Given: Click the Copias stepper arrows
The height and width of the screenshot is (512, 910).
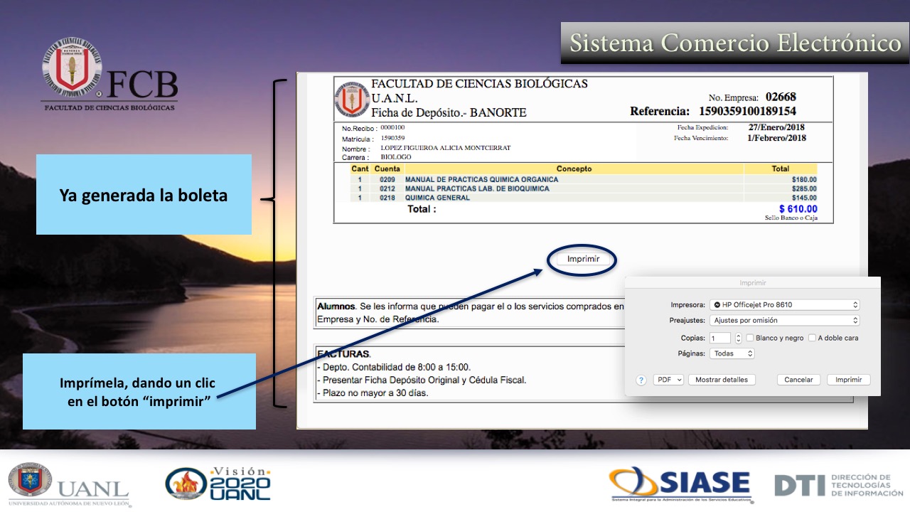Looking at the screenshot, I should click(738, 338).
